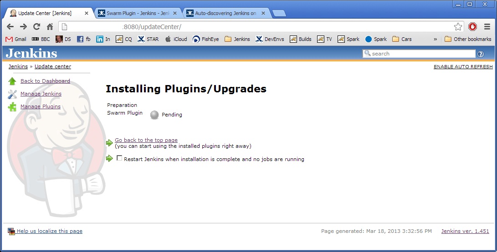Image resolution: width=497 pixels, height=252 pixels.
Task: Enable Restart Jenkins when installation is complete
Action: point(119,158)
